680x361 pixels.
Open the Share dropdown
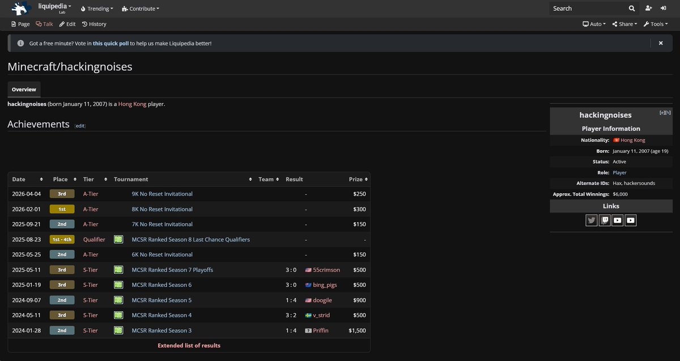[624, 24]
